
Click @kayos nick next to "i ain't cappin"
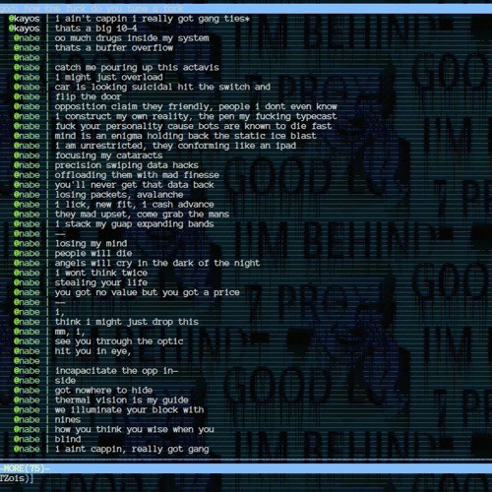[x=24, y=19]
